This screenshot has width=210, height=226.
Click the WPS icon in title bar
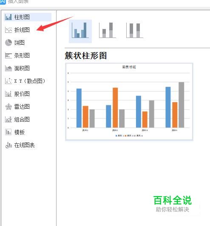[x=3, y=2]
